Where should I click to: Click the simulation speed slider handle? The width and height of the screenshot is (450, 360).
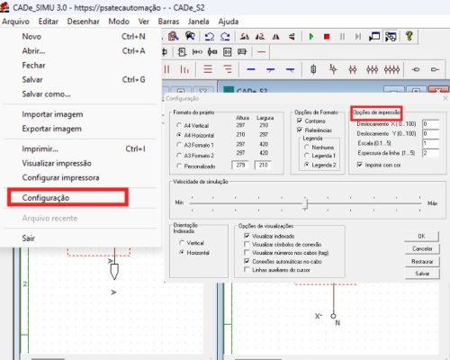point(305,204)
